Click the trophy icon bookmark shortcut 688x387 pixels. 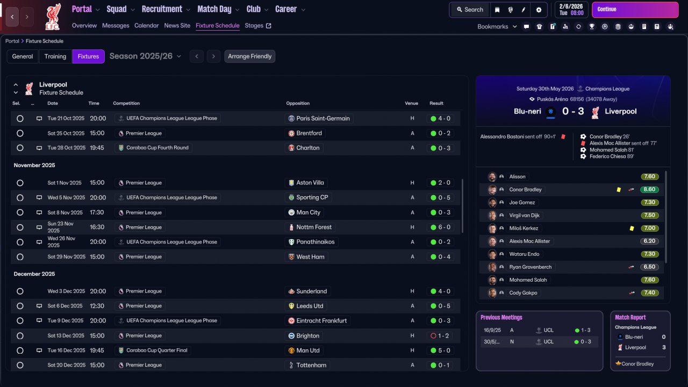(x=592, y=26)
